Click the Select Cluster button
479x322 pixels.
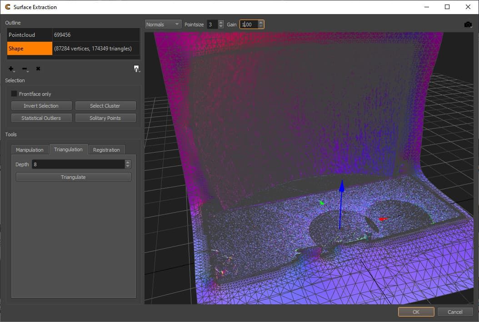(x=105, y=106)
